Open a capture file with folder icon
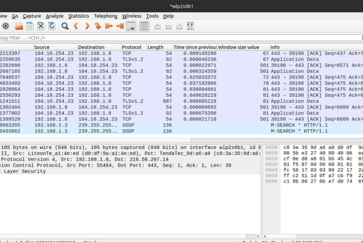The image size is (363, 242). (19, 26)
